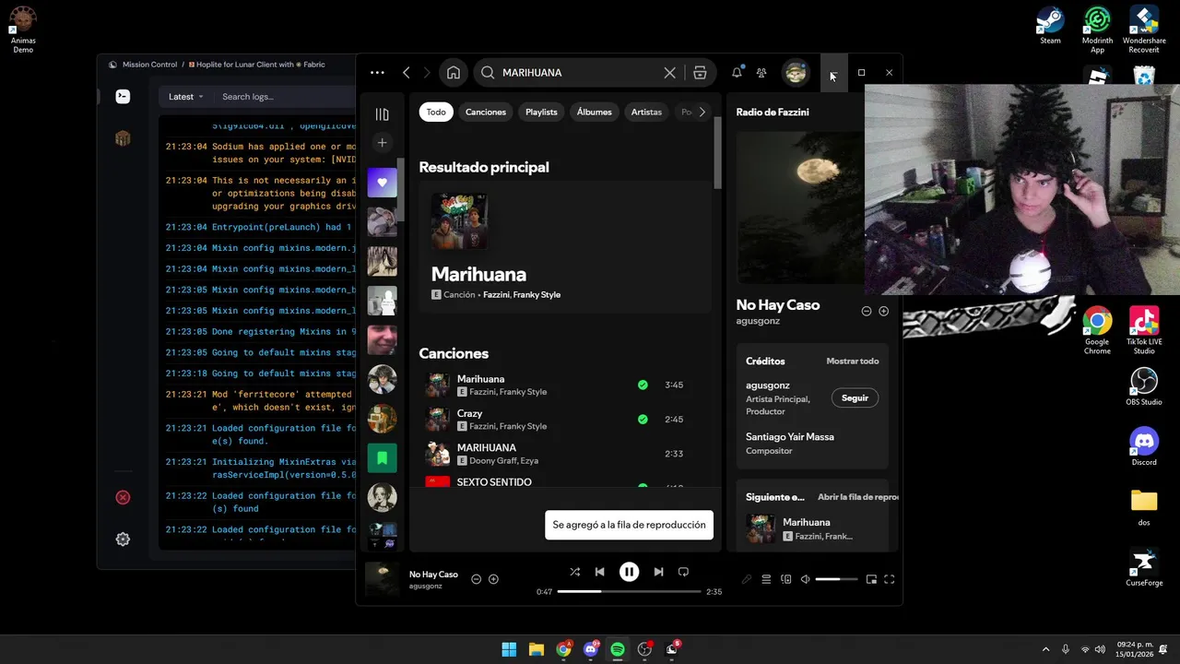Toggle repeat mode
Image resolution: width=1180 pixels, height=664 pixels.
(x=683, y=572)
